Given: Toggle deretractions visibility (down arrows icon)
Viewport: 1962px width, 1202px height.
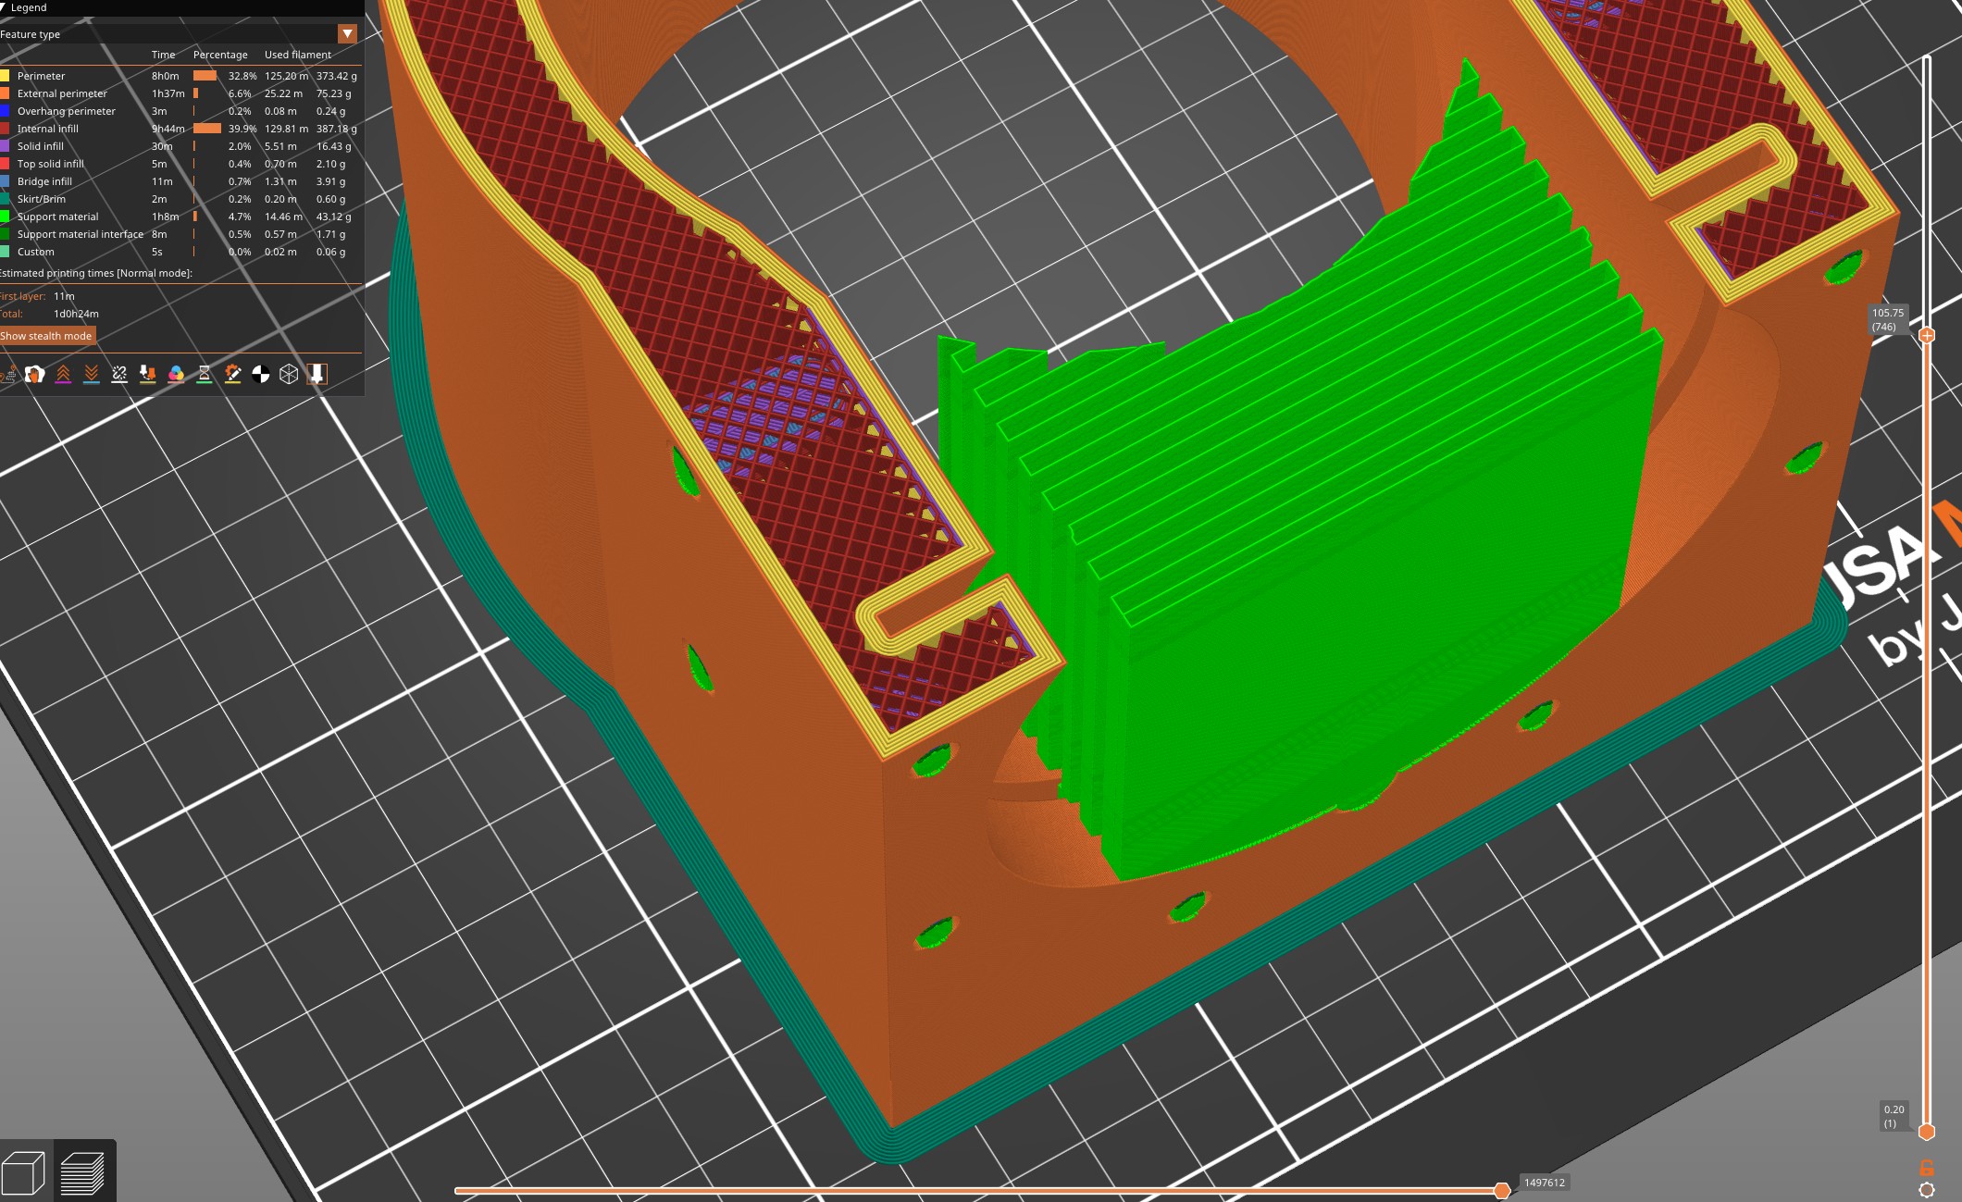Looking at the screenshot, I should [92, 374].
